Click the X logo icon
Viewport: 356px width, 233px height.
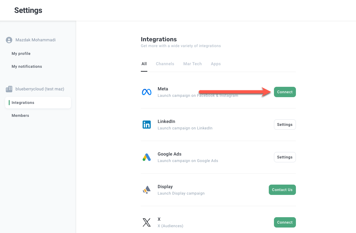(147, 222)
